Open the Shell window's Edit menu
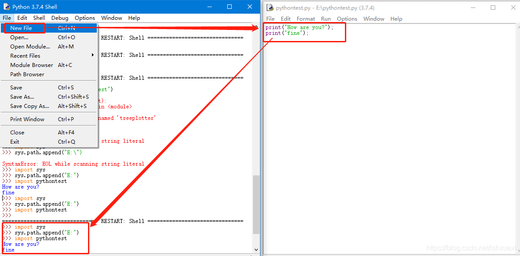Image resolution: width=520 pixels, height=256 pixels. coord(22,18)
